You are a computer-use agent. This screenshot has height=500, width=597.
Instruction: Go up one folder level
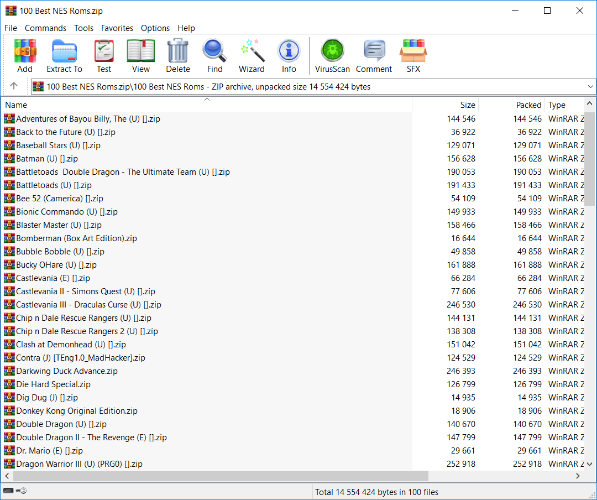click(x=14, y=86)
